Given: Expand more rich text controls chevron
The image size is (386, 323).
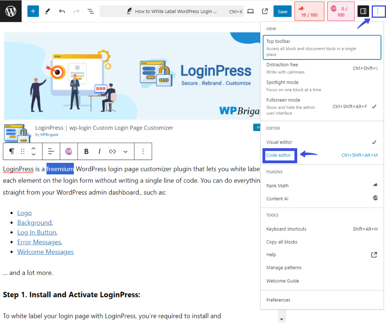Looking at the screenshot, I should (125, 151).
